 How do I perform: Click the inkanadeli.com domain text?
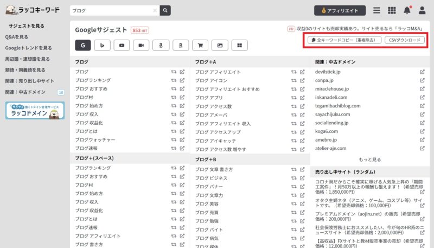coord(331,97)
